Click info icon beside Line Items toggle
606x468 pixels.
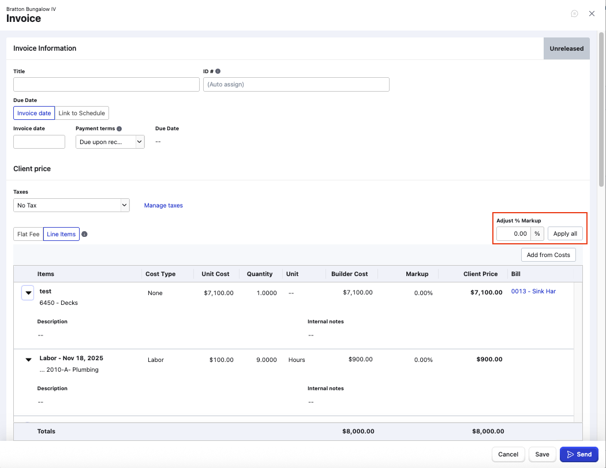click(85, 234)
